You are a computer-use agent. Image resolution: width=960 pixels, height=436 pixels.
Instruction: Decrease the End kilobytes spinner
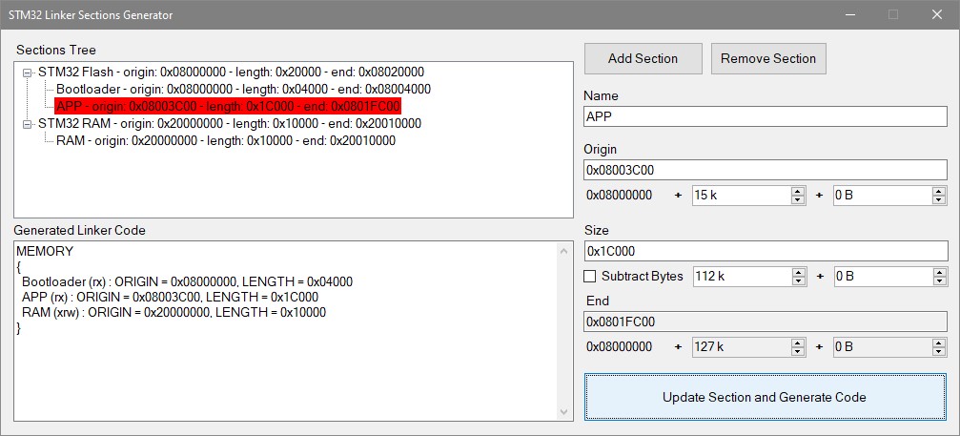798,352
